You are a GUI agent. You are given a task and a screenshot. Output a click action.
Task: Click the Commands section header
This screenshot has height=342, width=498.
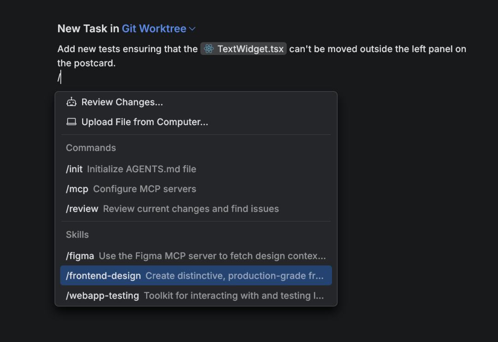coord(91,148)
